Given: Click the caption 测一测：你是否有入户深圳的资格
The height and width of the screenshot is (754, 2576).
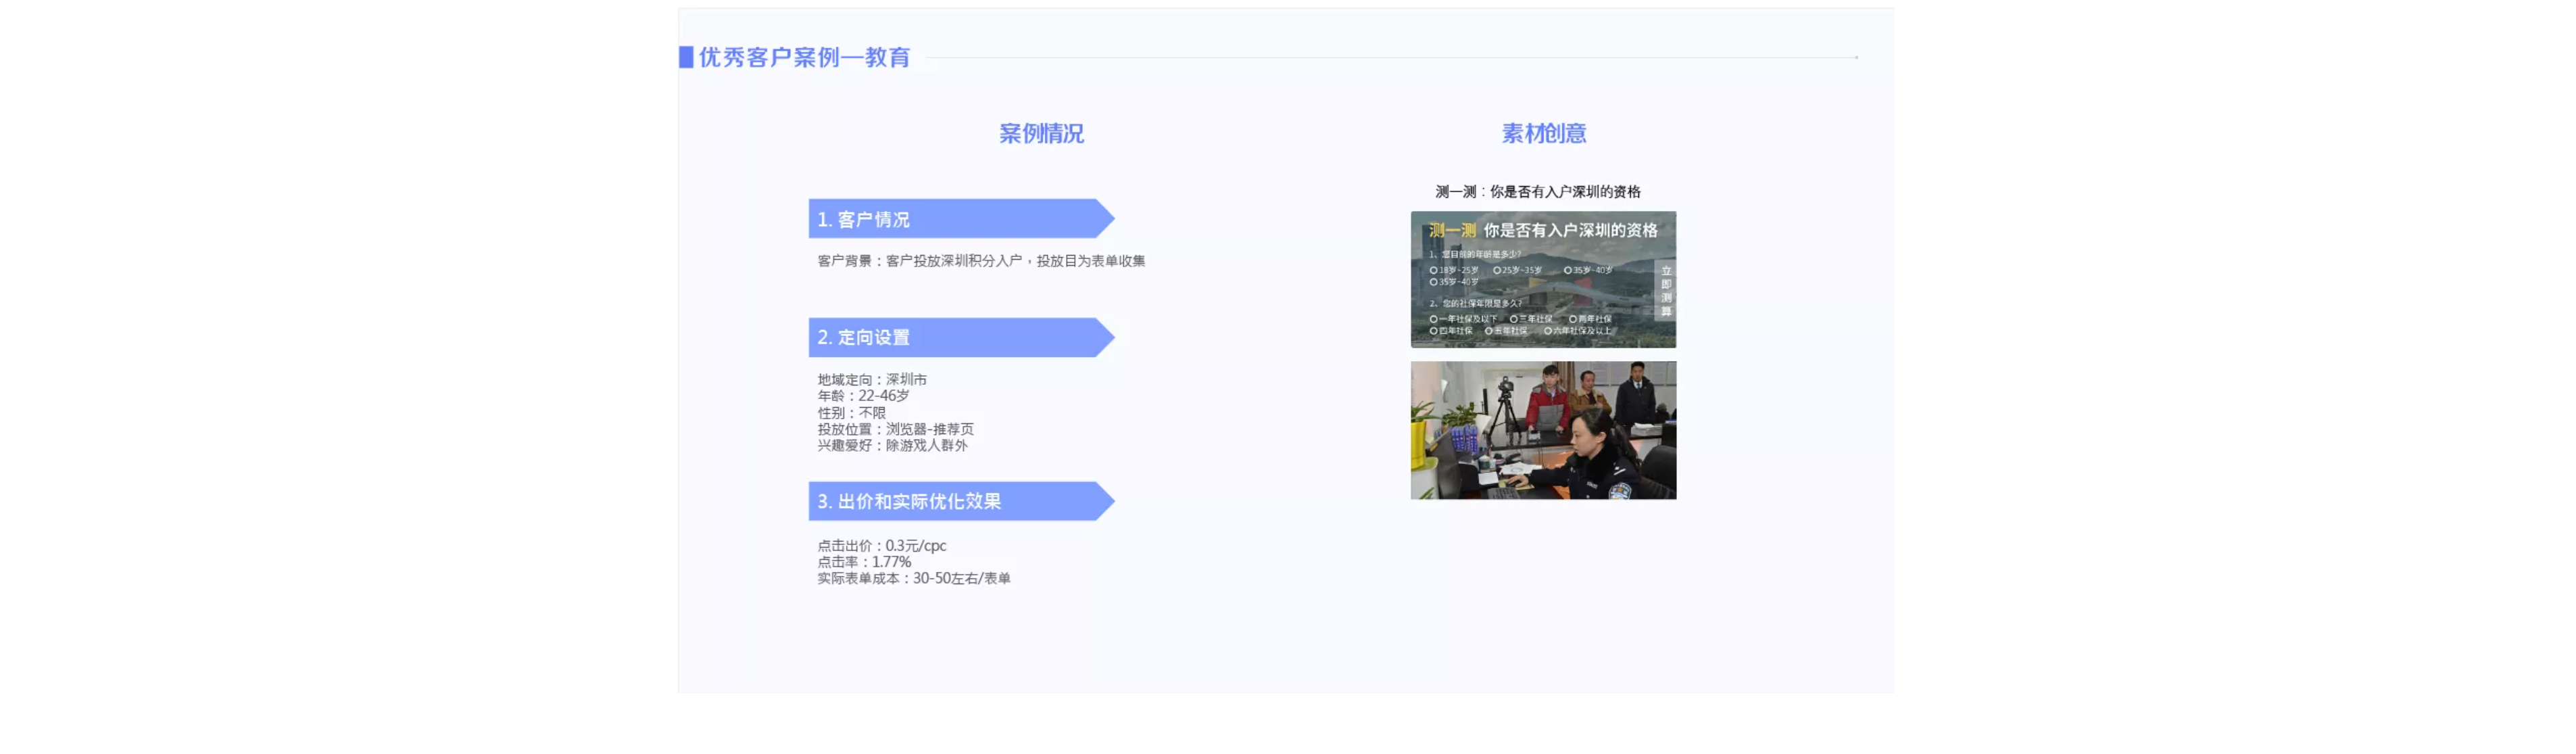Looking at the screenshot, I should point(1537,192).
